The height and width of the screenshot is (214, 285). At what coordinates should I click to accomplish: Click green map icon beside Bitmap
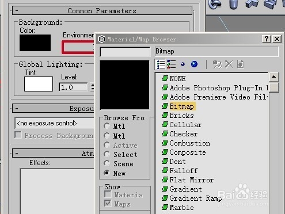(x=165, y=106)
